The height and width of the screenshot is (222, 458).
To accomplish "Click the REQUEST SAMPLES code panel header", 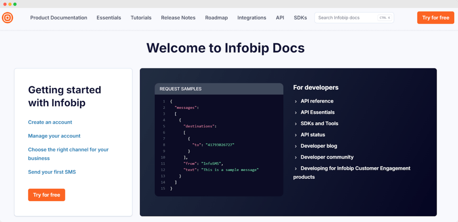I will click(219, 89).
